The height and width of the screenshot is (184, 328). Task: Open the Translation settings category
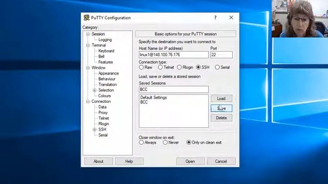coord(108,85)
